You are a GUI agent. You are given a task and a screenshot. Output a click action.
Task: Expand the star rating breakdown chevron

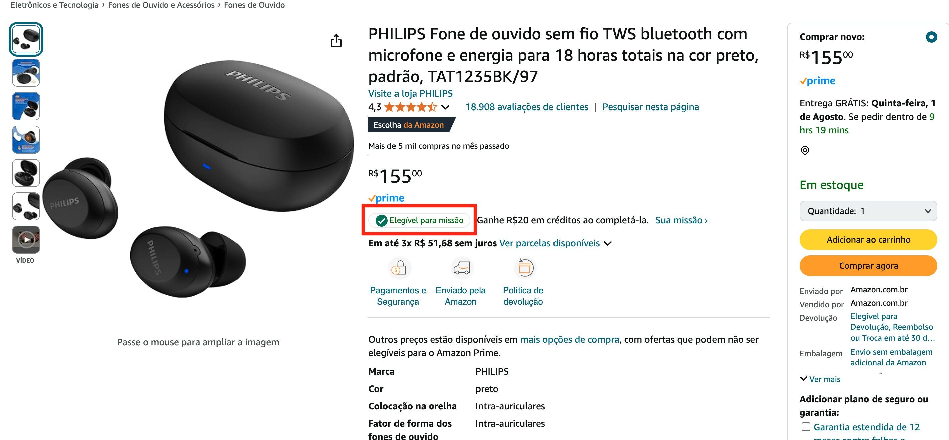[x=445, y=107]
